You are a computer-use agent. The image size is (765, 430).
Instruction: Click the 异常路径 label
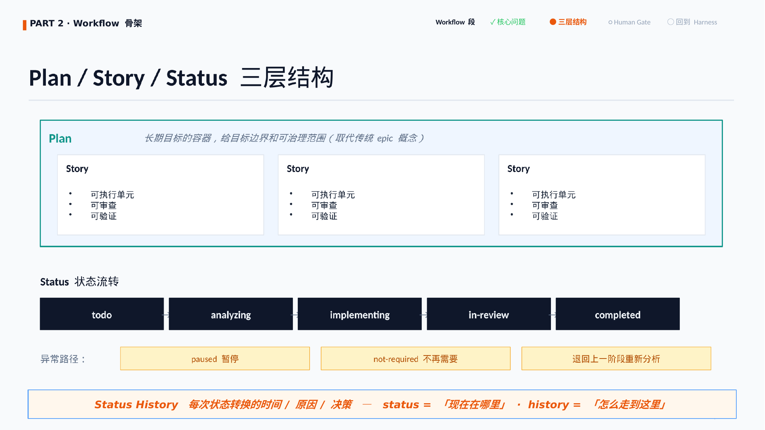click(63, 359)
